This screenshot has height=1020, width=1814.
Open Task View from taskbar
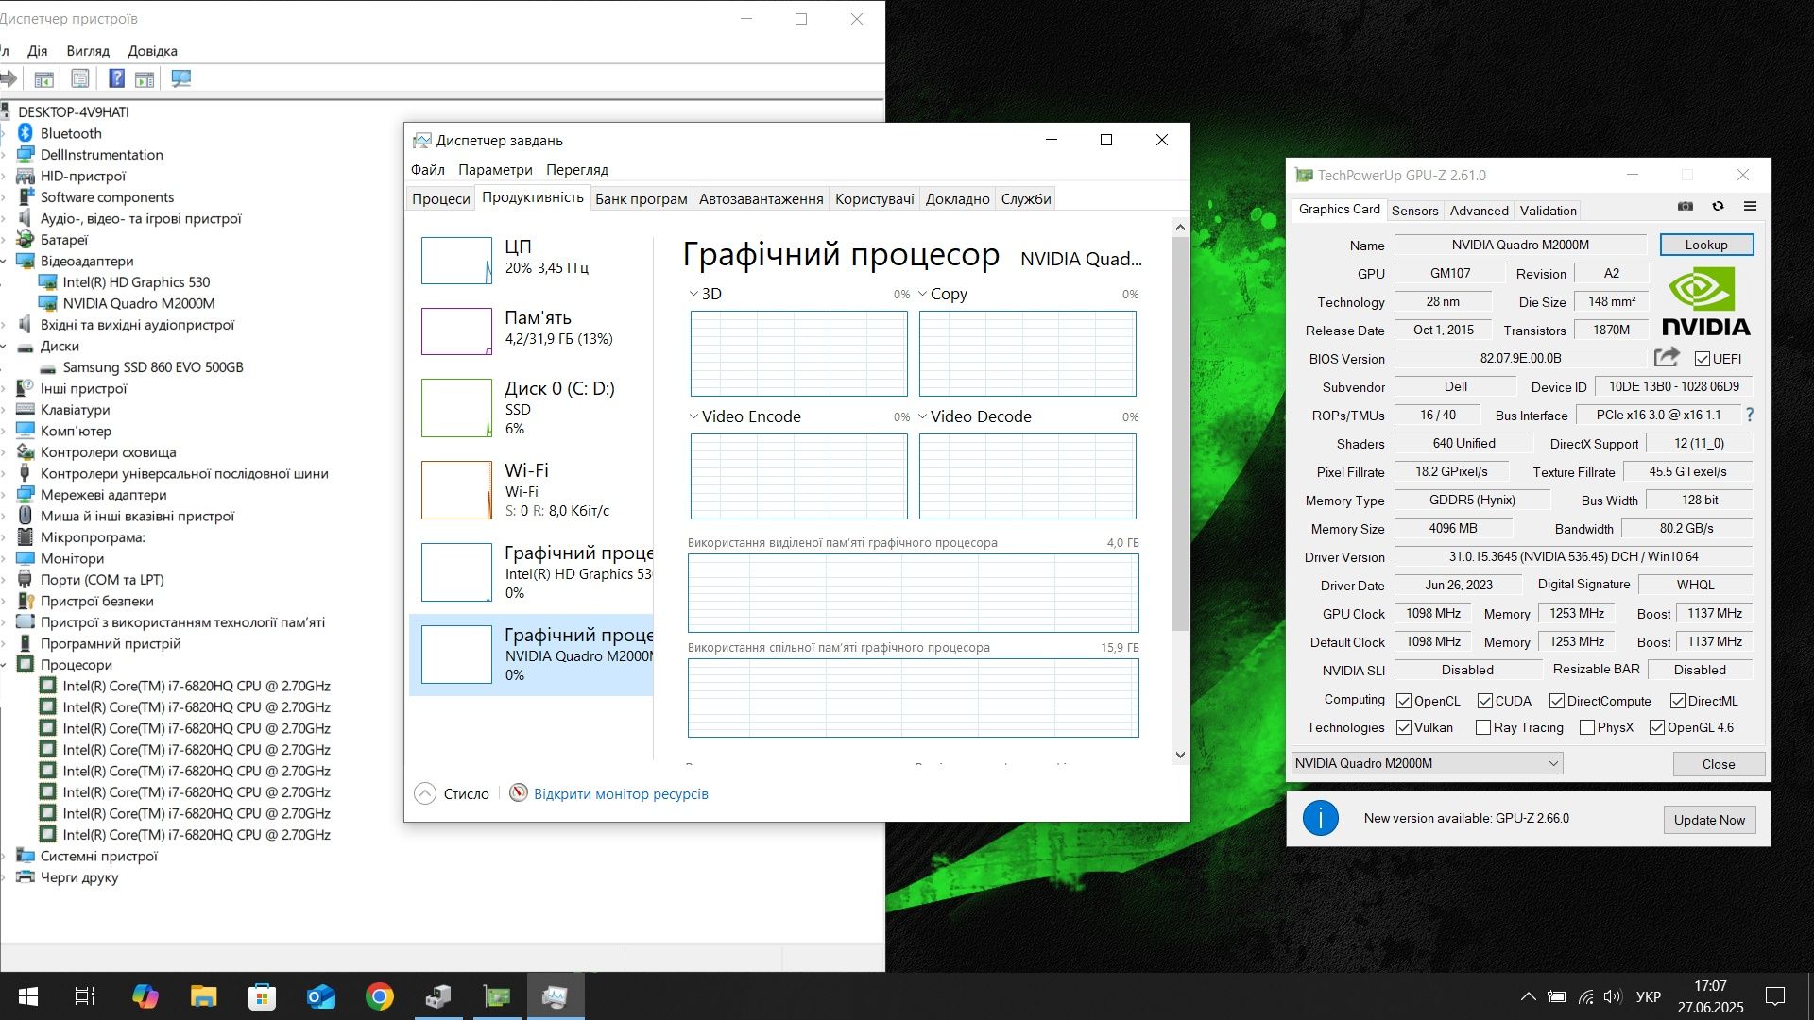click(85, 996)
